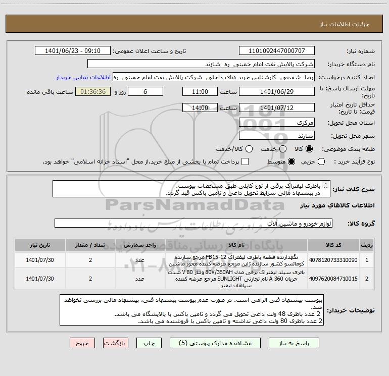Click the quantity 2 in row 2
The width and height of the screenshot is (389, 376).
pyautogui.click(x=90, y=279)
